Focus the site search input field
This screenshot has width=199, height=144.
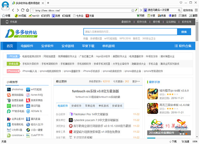click(130, 32)
